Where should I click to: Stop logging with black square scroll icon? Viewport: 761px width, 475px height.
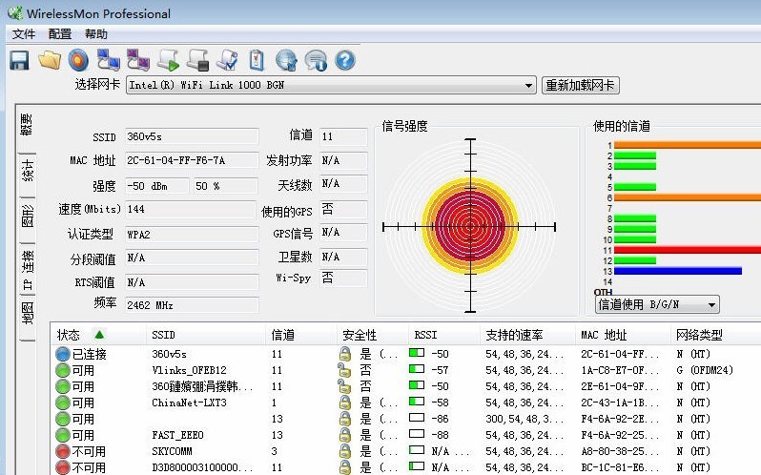[x=198, y=61]
